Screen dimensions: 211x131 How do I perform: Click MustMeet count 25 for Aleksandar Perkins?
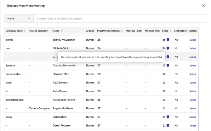pos(99,100)
